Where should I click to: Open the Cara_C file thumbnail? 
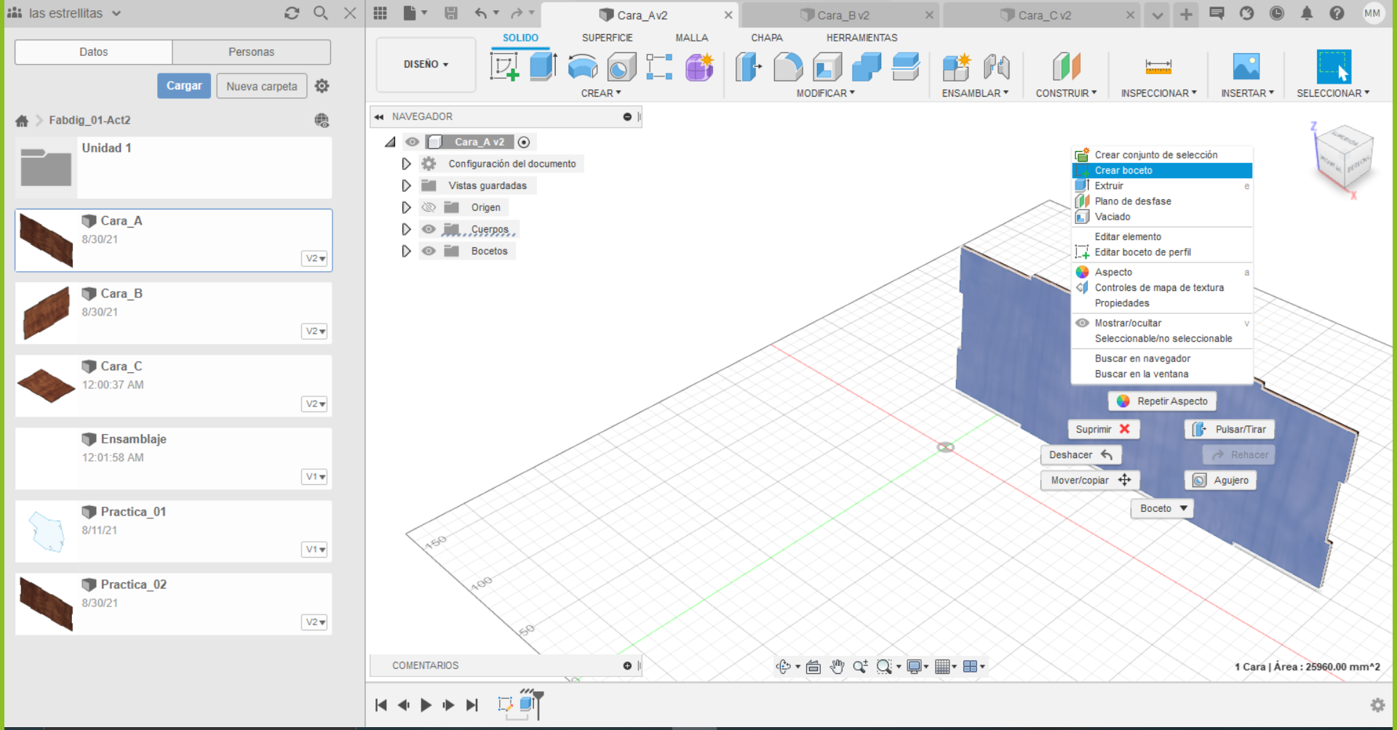46,385
